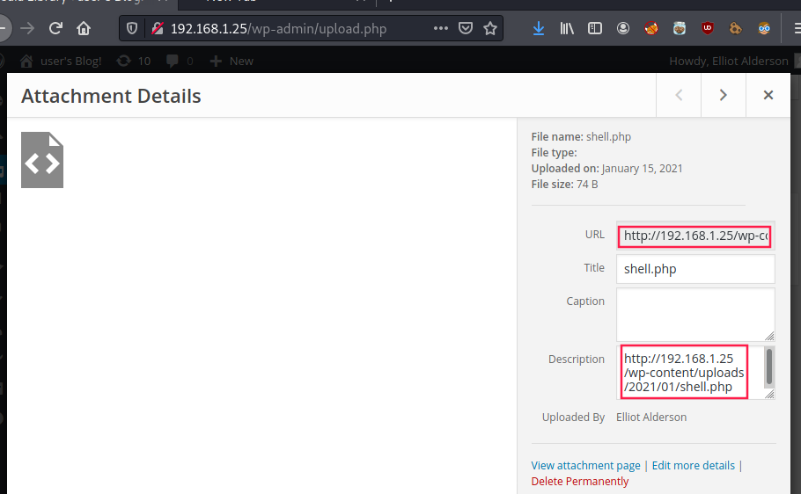Click the shell.php file code thumbnail
The height and width of the screenshot is (494, 801).
(x=42, y=160)
